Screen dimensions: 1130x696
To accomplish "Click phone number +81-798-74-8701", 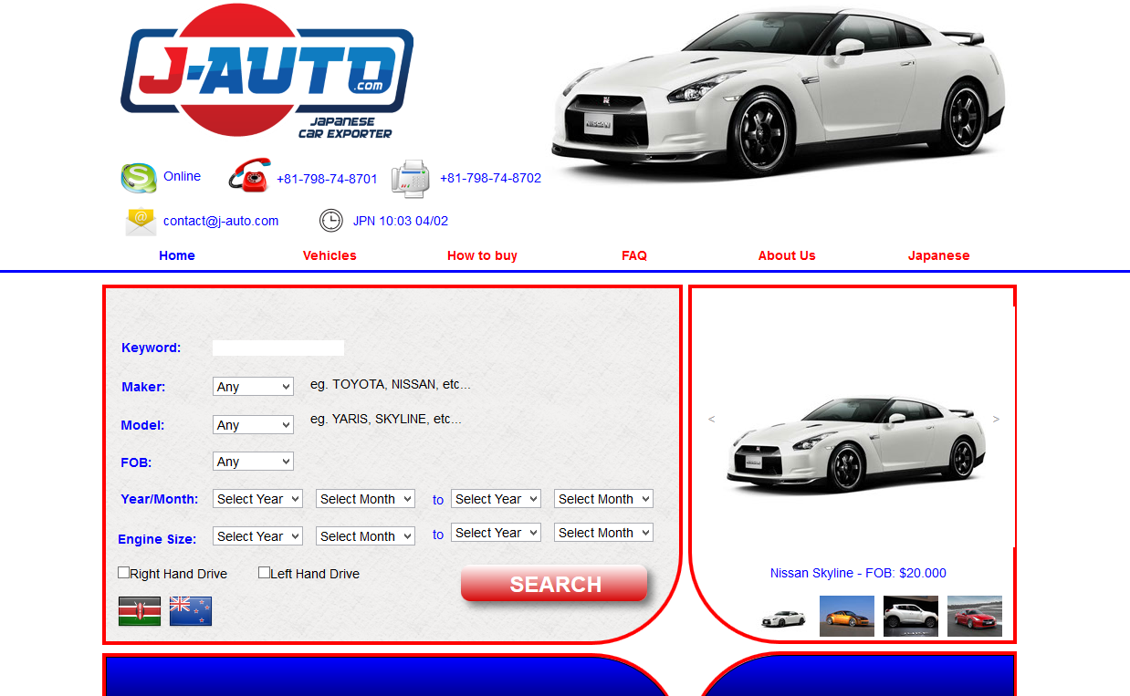I will coord(327,179).
